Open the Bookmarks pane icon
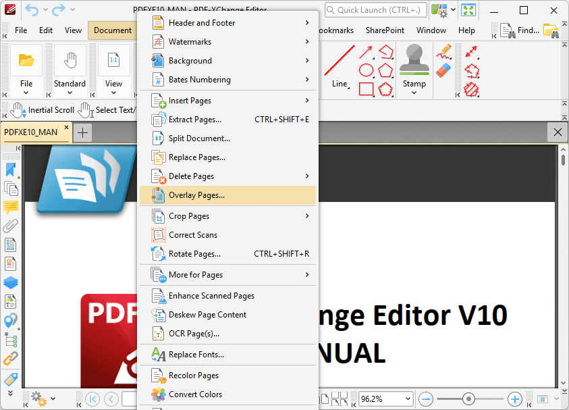Viewport: 569px width, 410px height. tap(11, 170)
